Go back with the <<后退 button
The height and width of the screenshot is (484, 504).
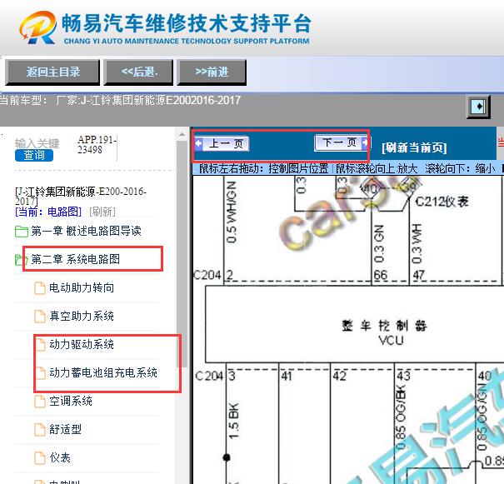(x=138, y=72)
